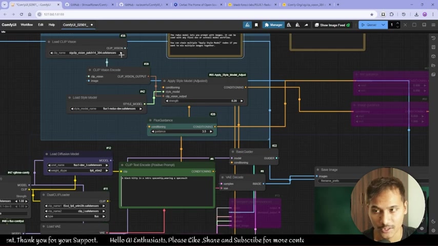Select previous clip_name2 with left arrow
438x246 pixels.
pyautogui.click(x=46, y=211)
